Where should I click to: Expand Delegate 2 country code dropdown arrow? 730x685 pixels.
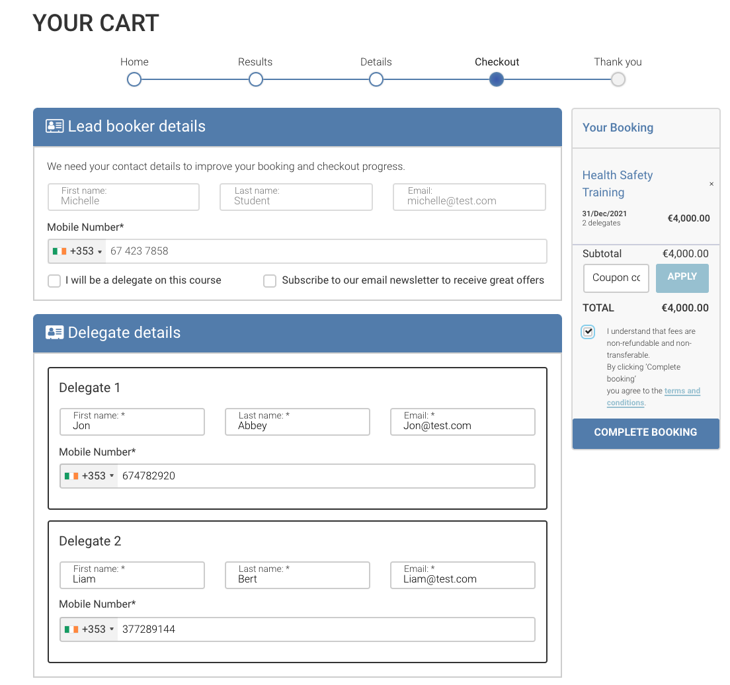pos(112,630)
